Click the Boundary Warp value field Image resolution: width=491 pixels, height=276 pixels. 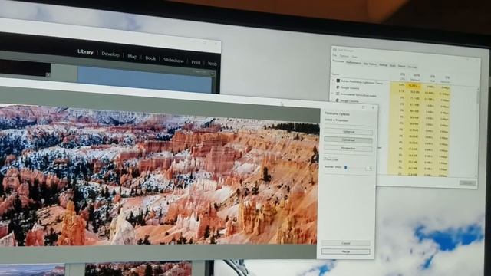coord(368,169)
